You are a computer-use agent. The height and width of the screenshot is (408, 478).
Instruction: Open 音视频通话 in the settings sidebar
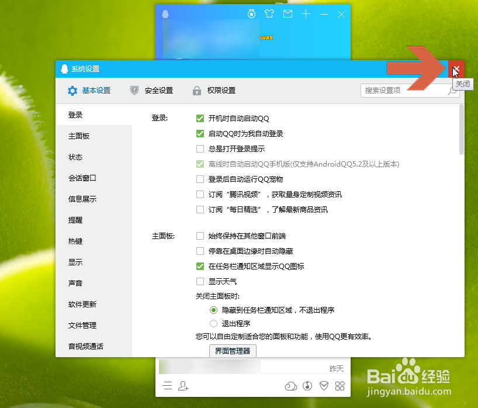(94, 347)
